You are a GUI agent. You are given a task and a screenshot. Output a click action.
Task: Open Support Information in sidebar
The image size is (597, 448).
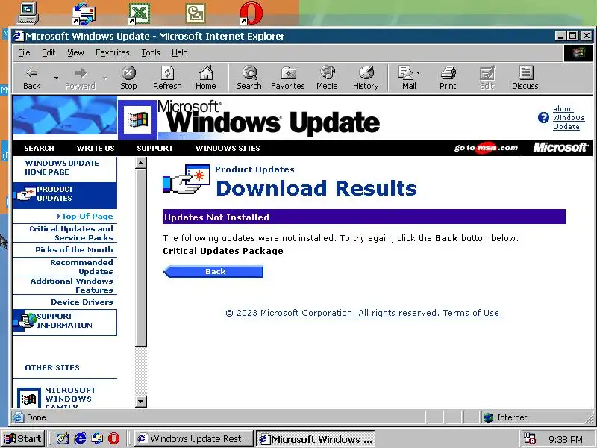[x=64, y=321]
